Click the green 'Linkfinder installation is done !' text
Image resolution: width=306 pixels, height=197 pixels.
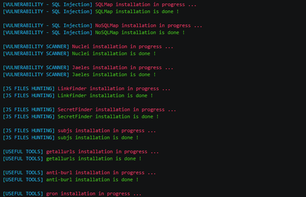point(105,96)
